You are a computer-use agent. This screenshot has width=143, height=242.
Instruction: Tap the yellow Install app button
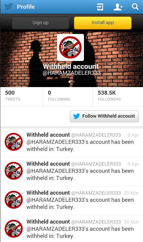pyautogui.click(x=103, y=23)
